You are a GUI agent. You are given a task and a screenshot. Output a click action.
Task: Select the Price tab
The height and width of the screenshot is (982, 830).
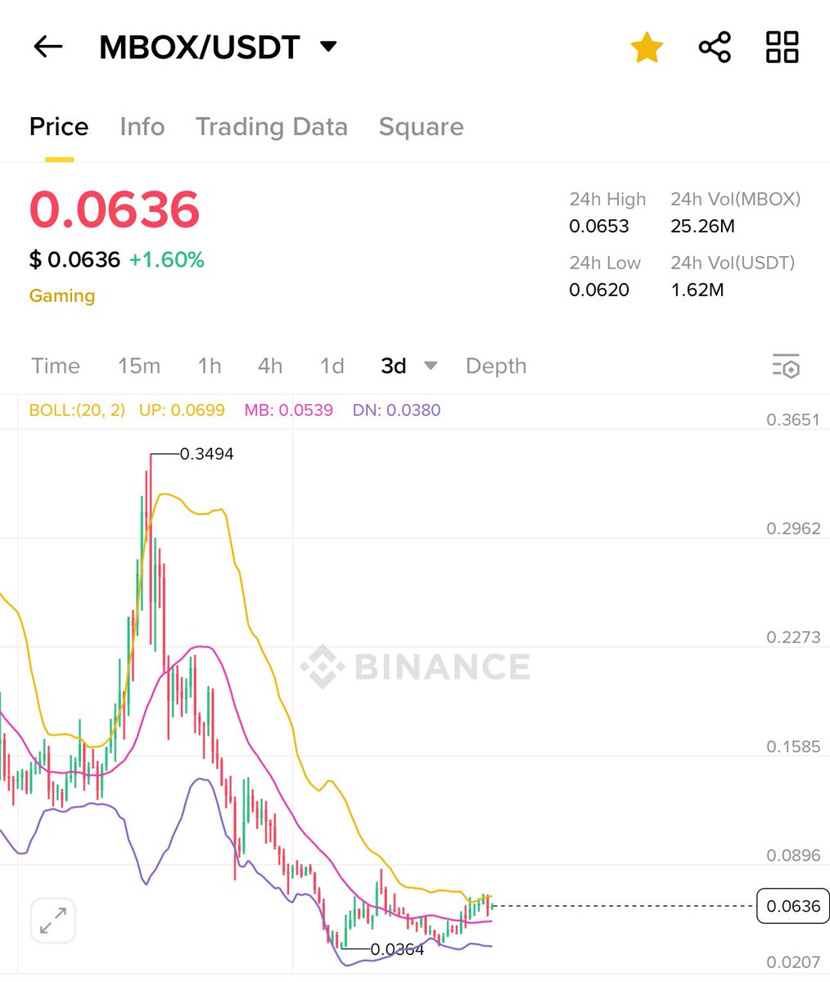point(59,127)
